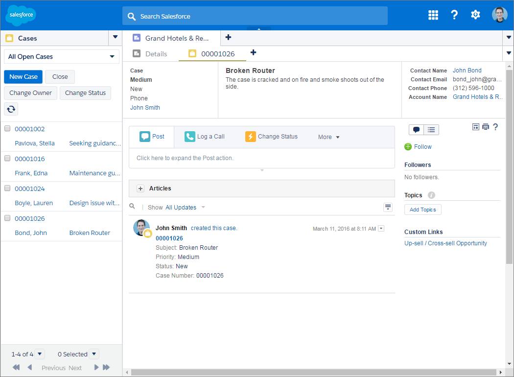The image size is (514, 377).
Task: Open help for this page question icon
Action: pos(495,127)
